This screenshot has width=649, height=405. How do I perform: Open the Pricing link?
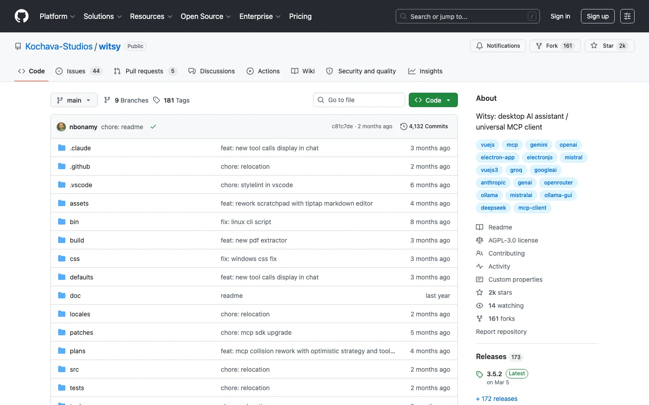300,16
